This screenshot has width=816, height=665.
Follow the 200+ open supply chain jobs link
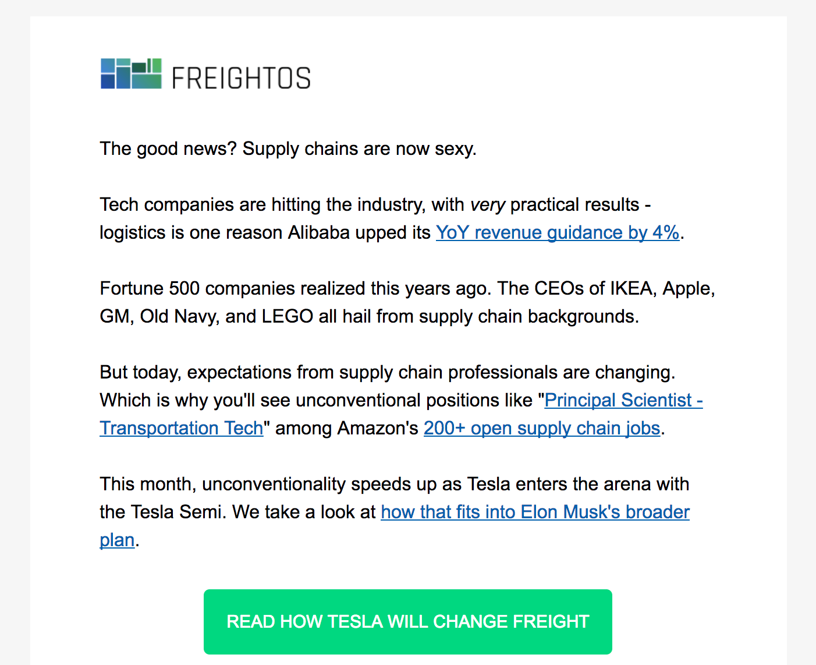pos(542,428)
